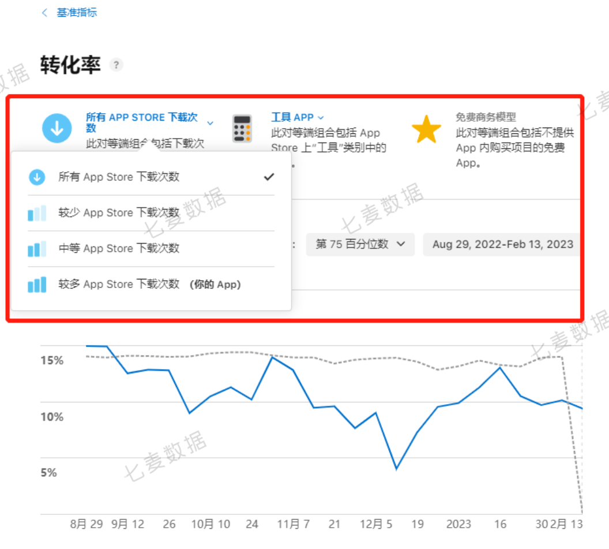This screenshot has width=609, height=549.
Task: Click the low downloads bar chart icon
Action: coord(37,213)
